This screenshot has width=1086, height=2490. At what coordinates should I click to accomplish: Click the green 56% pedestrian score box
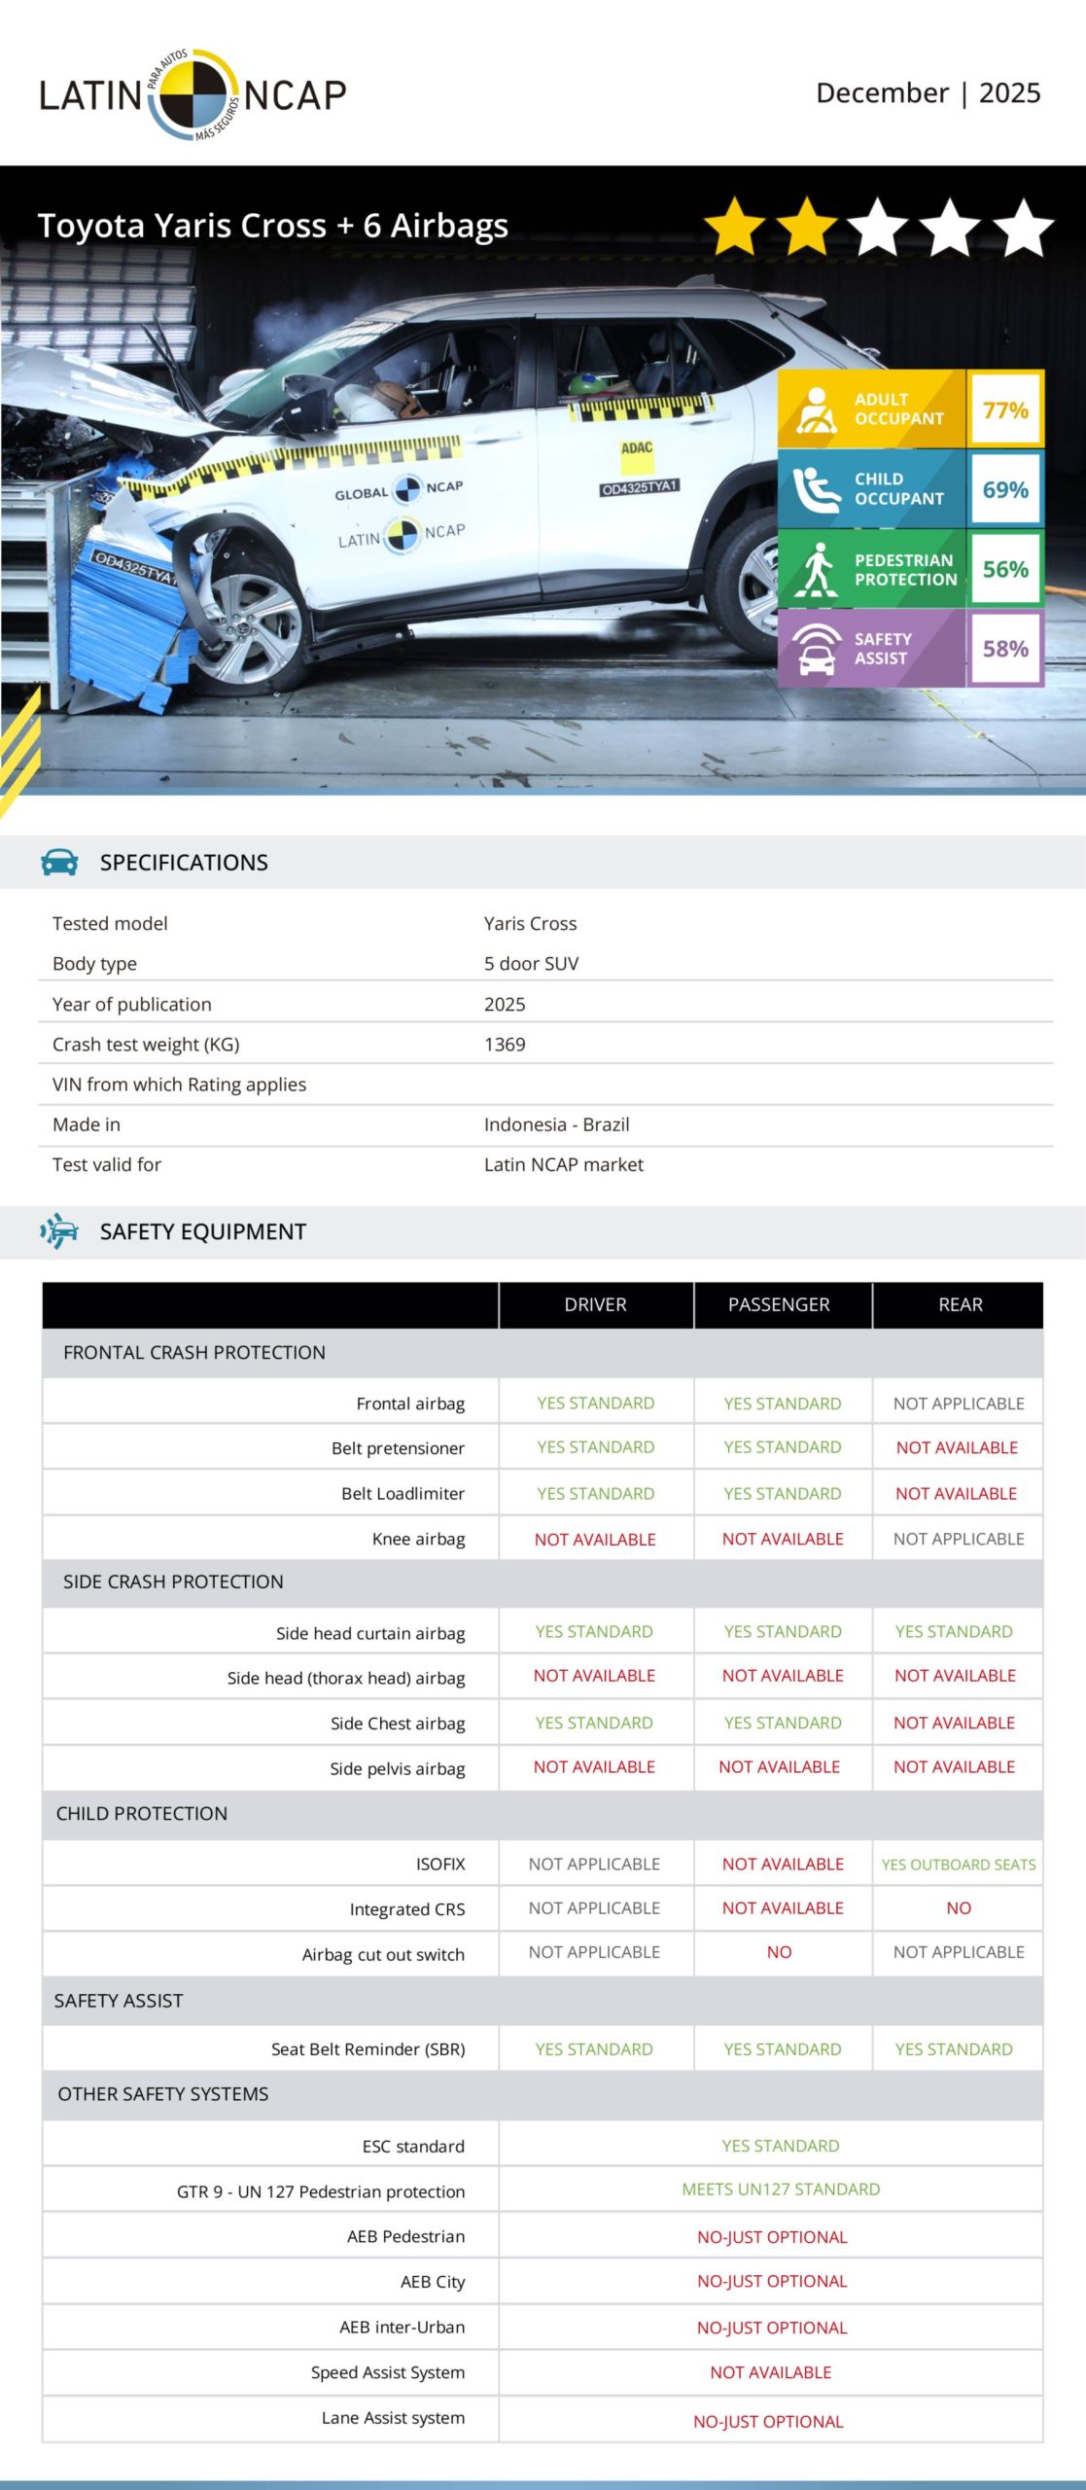[x=1005, y=569]
